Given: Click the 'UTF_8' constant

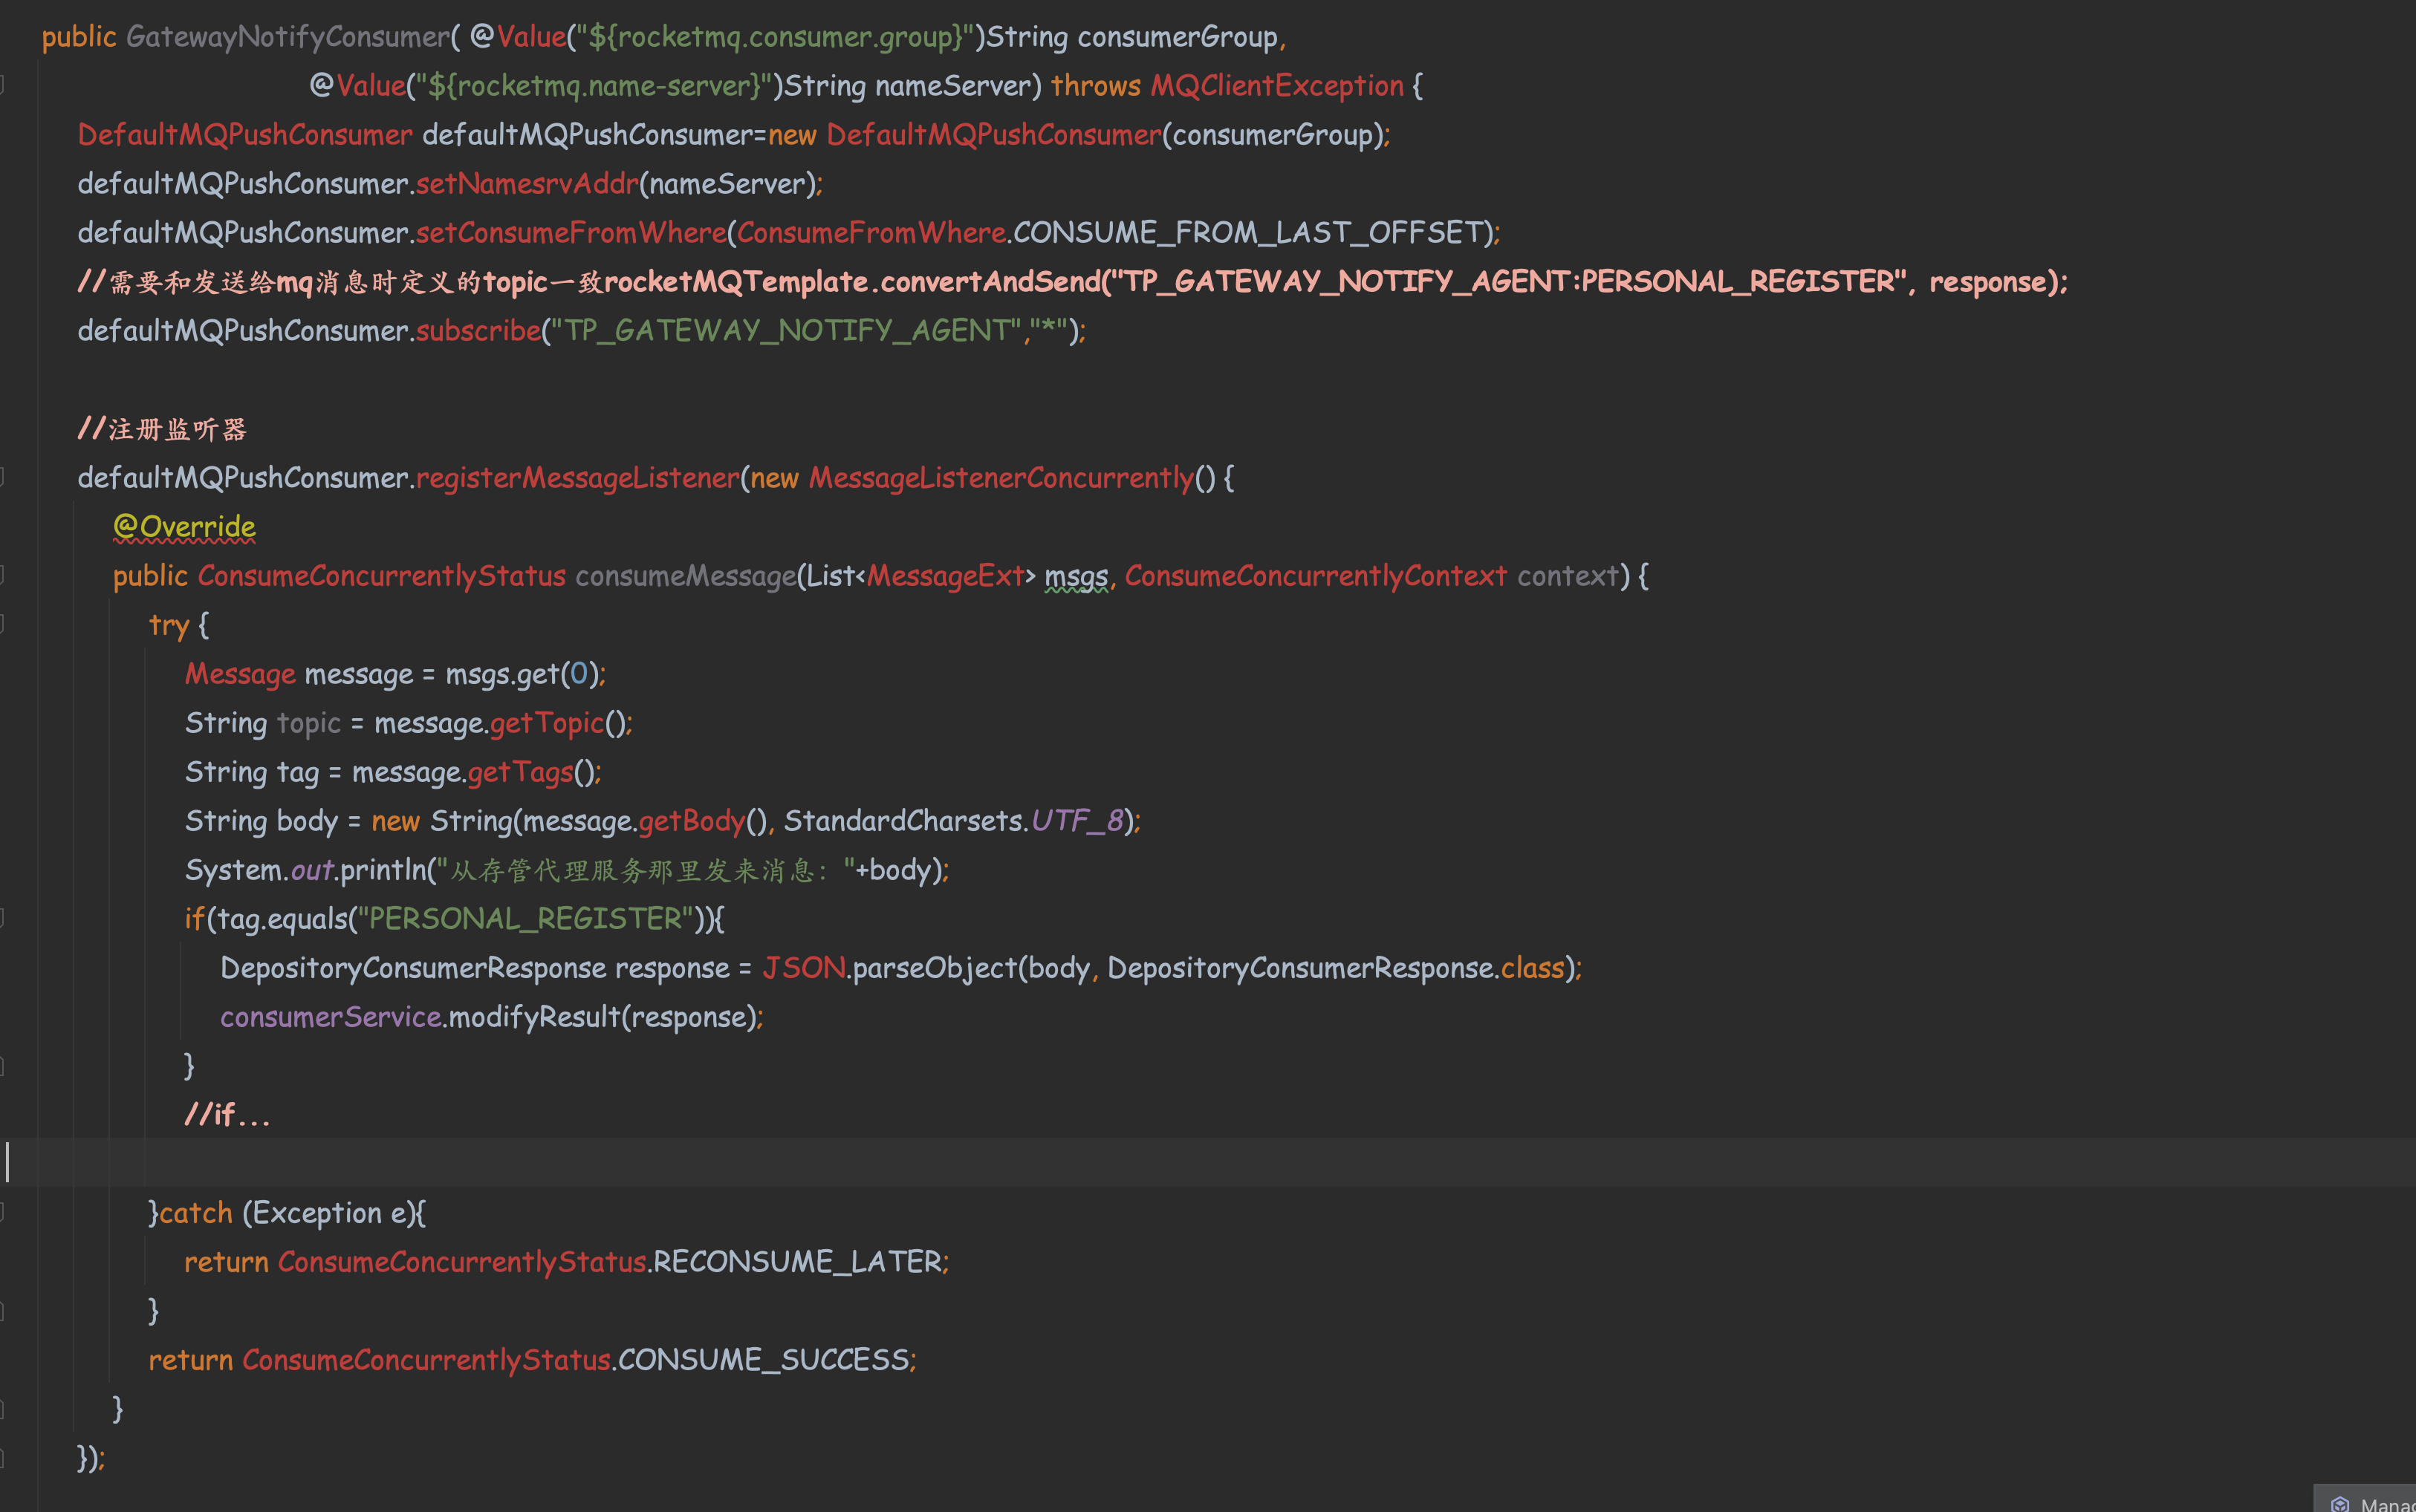Looking at the screenshot, I should (1077, 822).
